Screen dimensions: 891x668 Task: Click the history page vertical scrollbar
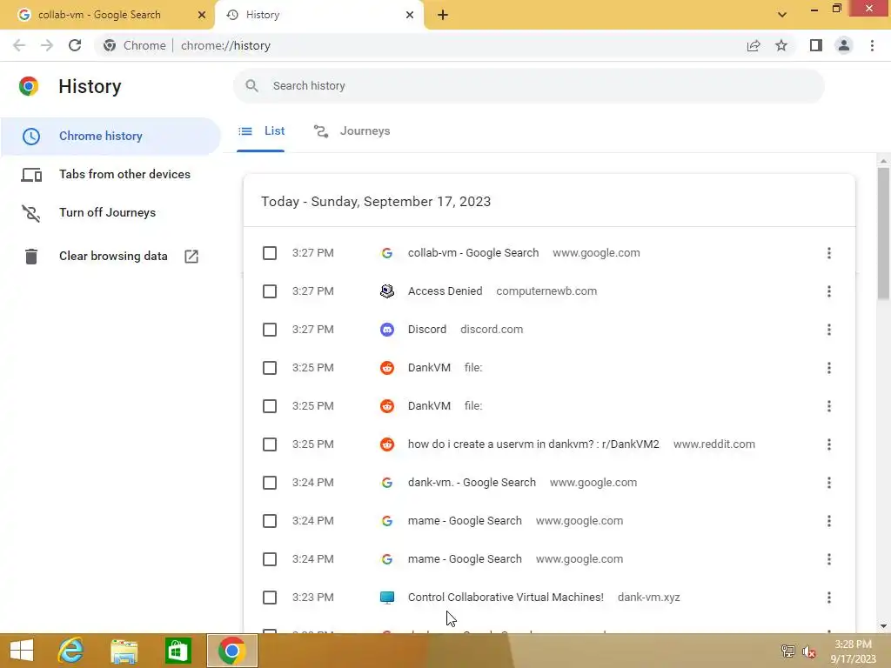click(x=883, y=233)
